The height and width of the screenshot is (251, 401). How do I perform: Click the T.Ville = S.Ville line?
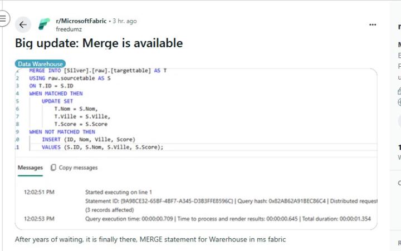(82, 116)
